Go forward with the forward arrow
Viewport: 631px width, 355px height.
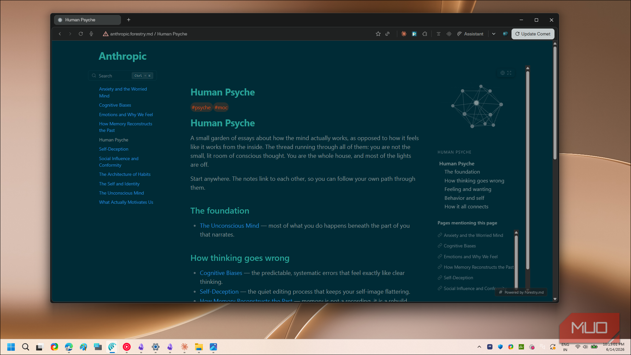pyautogui.click(x=70, y=34)
